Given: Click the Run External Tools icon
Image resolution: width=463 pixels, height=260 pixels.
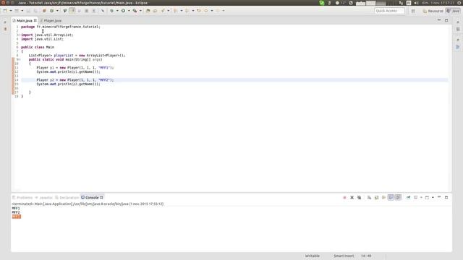Looking at the screenshot, I should (x=135, y=11).
